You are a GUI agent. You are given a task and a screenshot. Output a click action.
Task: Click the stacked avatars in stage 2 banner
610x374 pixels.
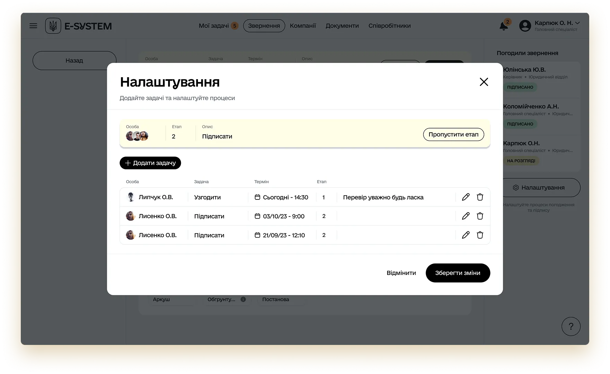coord(137,136)
